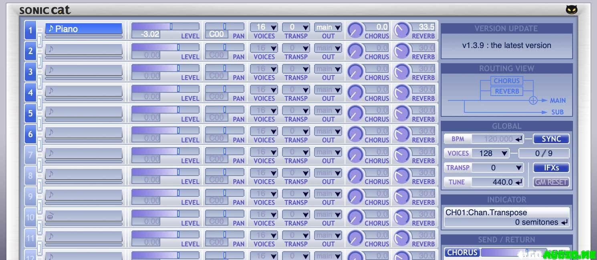Open channel 5 OUT dropdown

[328, 110]
